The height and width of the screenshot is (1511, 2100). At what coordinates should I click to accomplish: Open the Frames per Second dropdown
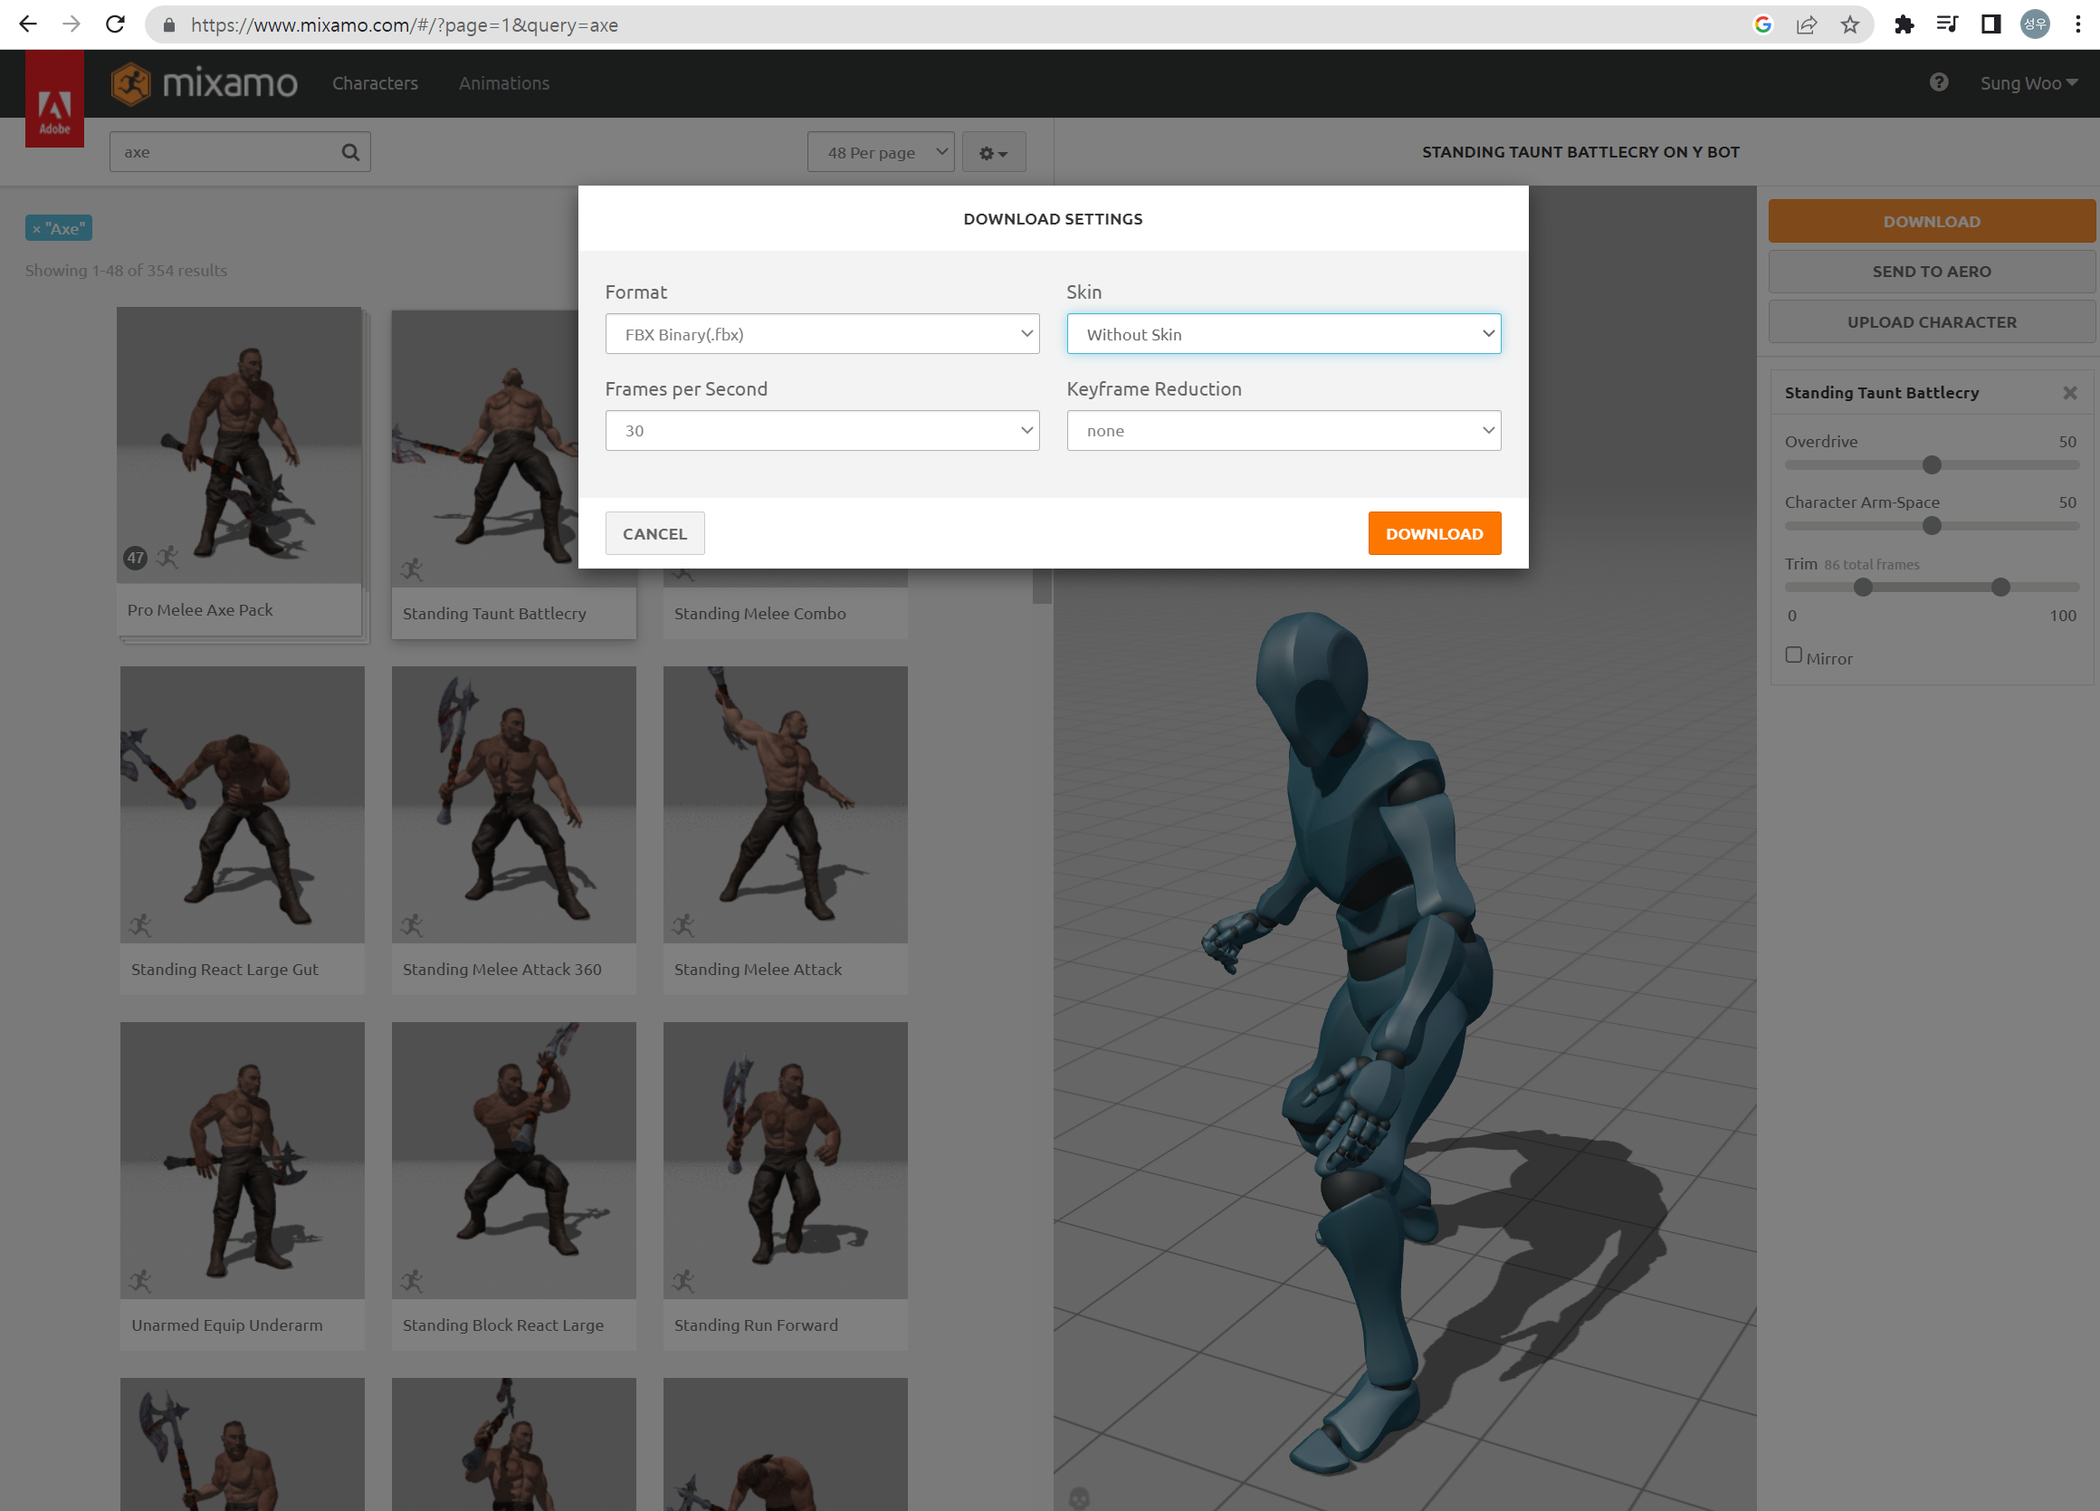(822, 431)
